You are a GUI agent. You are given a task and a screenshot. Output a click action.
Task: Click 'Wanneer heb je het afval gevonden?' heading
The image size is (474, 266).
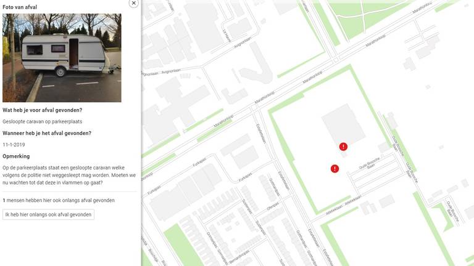[x=47, y=133]
